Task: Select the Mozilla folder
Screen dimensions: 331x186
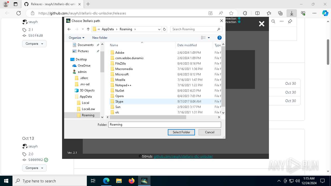Action: [x=120, y=80]
